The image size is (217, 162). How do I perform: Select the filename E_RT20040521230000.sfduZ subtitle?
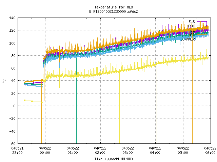114,11
